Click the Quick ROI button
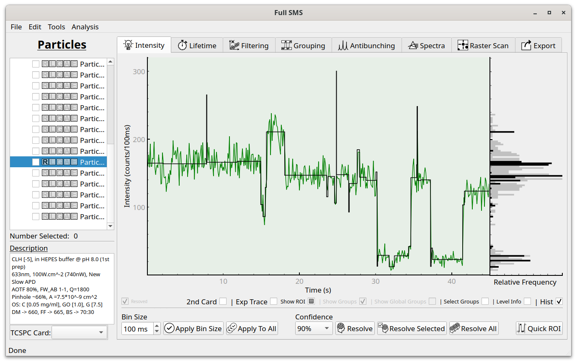The height and width of the screenshot is (363, 577). coord(539,329)
